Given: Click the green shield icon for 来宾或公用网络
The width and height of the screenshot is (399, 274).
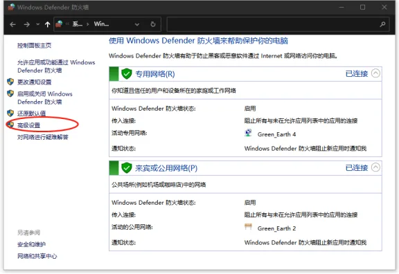Looking at the screenshot, I should (127, 167).
